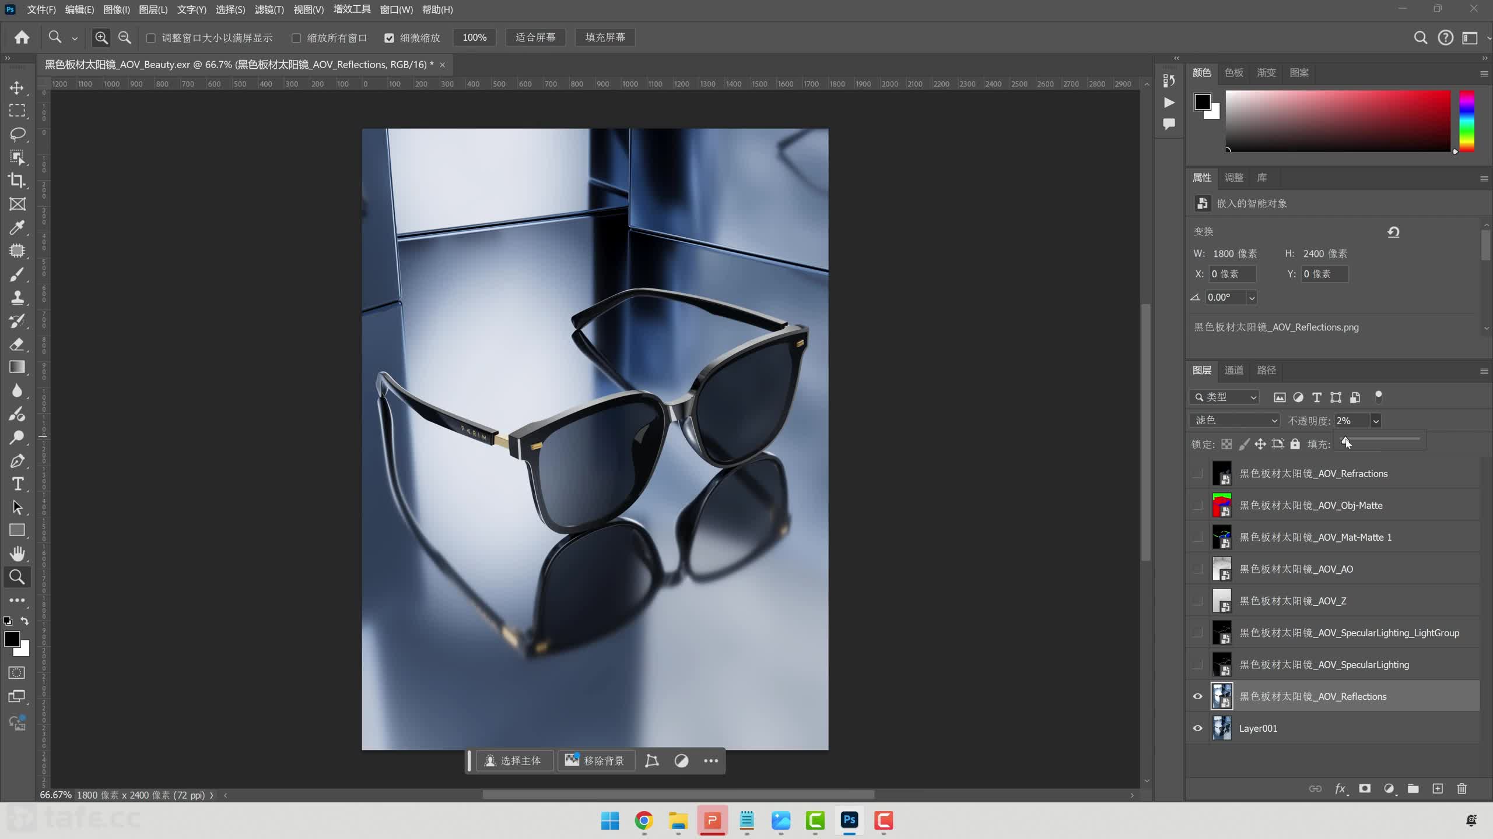
Task: Open Photoshop search icon in options bar
Action: [x=1421, y=38]
